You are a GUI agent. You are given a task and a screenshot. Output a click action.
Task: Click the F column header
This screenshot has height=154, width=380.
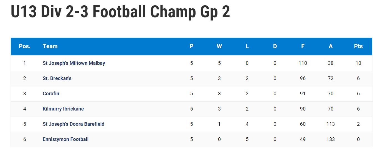tap(303, 46)
